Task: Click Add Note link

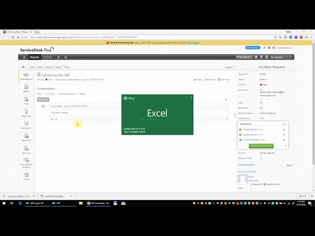Action: point(223,80)
